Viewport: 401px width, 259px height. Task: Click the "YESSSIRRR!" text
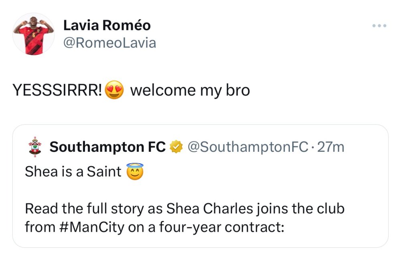click(x=57, y=91)
